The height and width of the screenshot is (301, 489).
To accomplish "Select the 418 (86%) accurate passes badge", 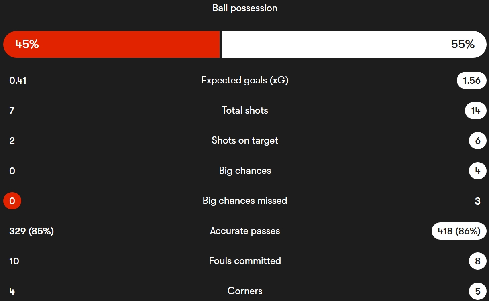I will pyautogui.click(x=459, y=231).
